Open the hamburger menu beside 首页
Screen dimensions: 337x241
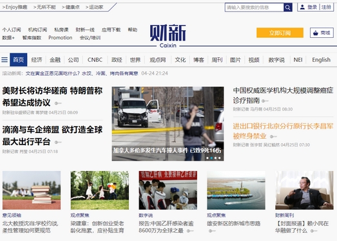pyautogui.click(x=5, y=60)
